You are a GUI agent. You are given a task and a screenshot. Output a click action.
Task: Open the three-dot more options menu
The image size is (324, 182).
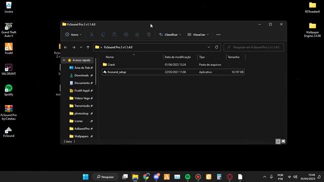click(x=218, y=35)
